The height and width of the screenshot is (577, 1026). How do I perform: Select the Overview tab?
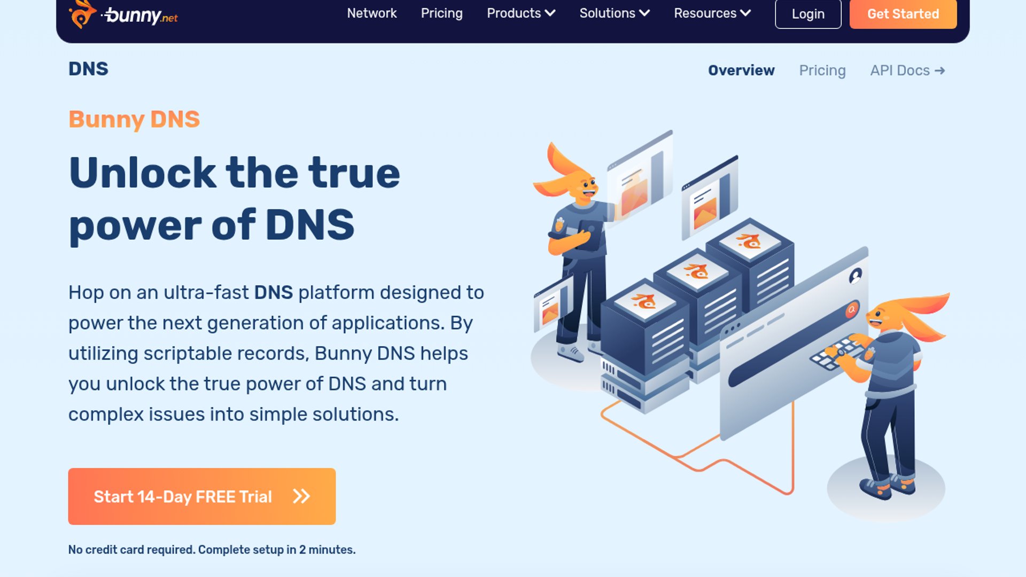tap(741, 71)
